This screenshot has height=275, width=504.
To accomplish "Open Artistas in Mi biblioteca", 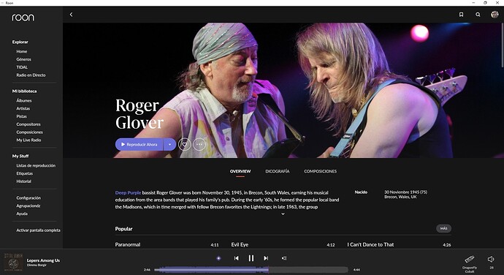I will point(23,108).
